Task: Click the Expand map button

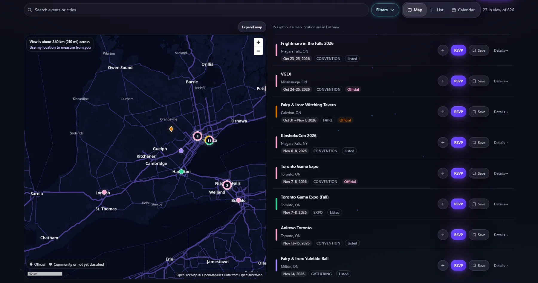Action: [x=252, y=27]
